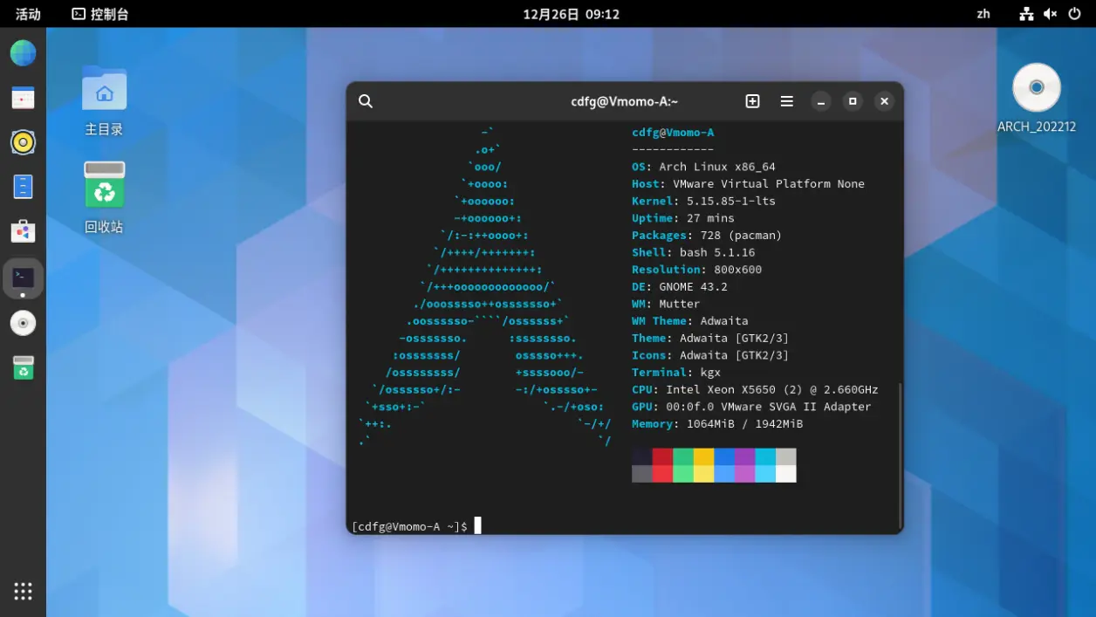Switch the zh input source

pos(983,14)
